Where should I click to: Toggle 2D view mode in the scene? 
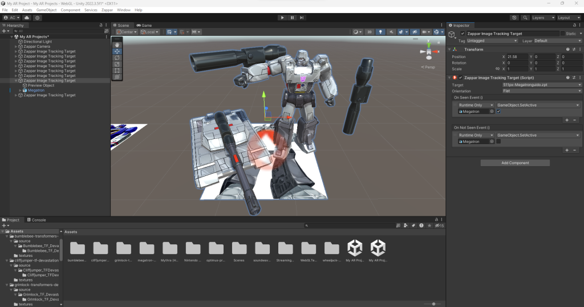coord(370,32)
